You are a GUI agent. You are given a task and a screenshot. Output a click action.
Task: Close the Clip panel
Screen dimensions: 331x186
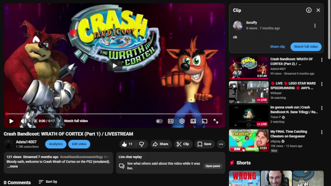click(318, 10)
